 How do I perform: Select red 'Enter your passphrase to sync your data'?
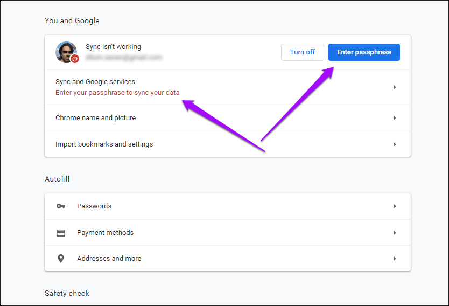pyautogui.click(x=117, y=93)
